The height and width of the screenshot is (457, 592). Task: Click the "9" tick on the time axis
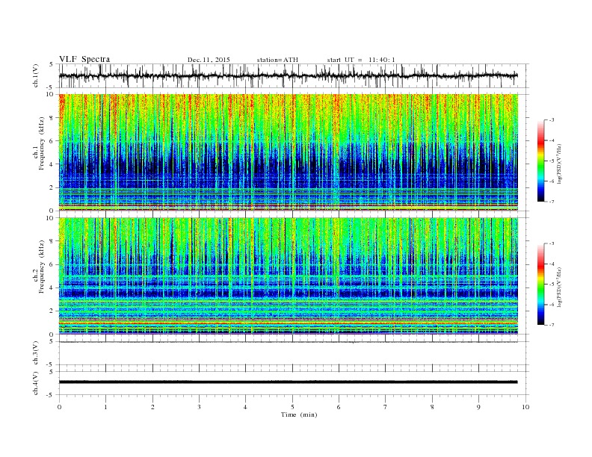pyautogui.click(x=478, y=407)
